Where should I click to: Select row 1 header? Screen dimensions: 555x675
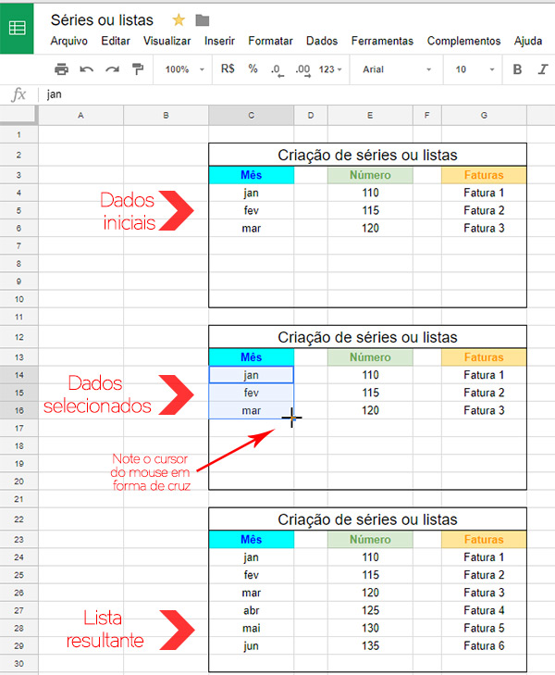[x=18, y=135]
